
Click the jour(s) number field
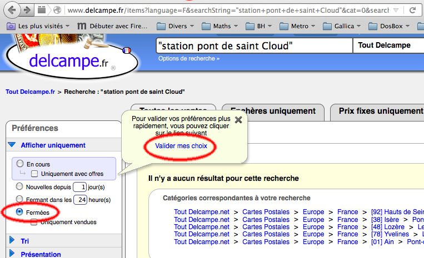tap(80, 187)
